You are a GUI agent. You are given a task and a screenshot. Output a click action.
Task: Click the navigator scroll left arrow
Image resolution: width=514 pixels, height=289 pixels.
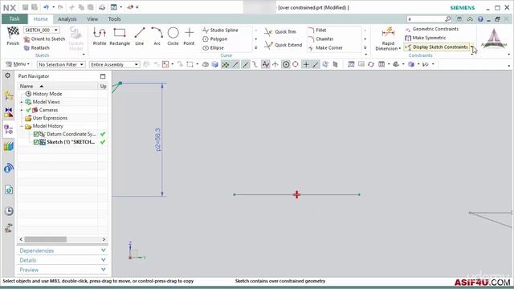[x=21, y=239]
